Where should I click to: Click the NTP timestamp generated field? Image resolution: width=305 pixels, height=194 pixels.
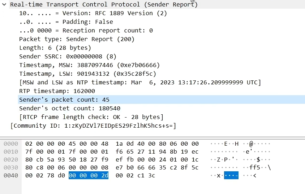[140, 82]
